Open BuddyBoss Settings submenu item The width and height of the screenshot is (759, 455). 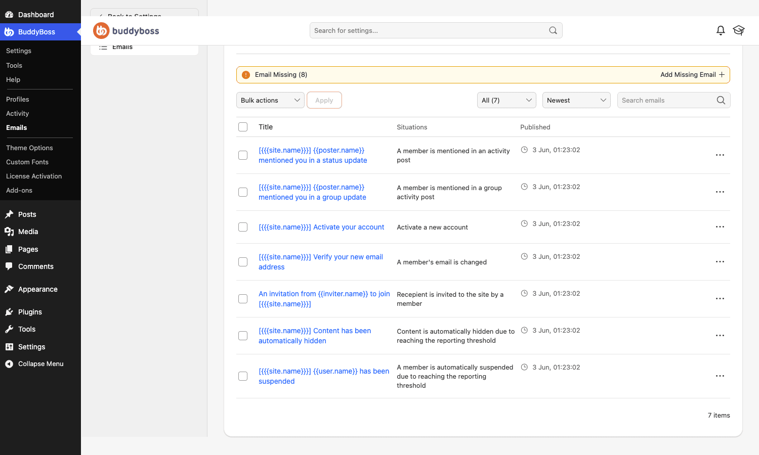pyautogui.click(x=19, y=51)
